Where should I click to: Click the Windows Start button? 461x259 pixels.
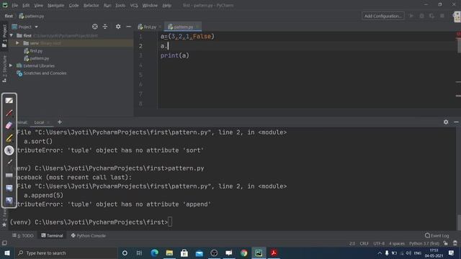[7, 253]
